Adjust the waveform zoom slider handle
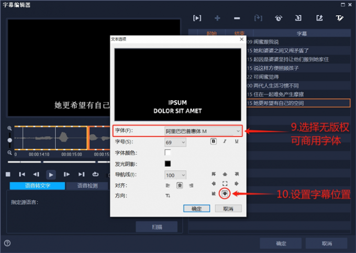The image size is (356, 253). 10,140
